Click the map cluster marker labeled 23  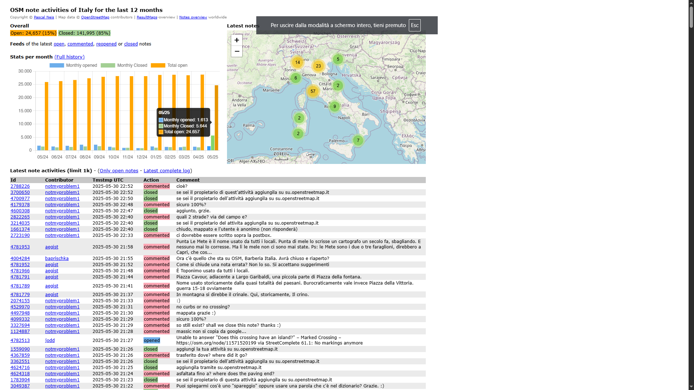click(318, 66)
